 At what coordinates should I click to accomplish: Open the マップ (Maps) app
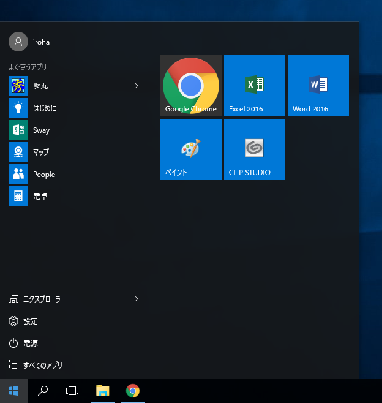[41, 153]
